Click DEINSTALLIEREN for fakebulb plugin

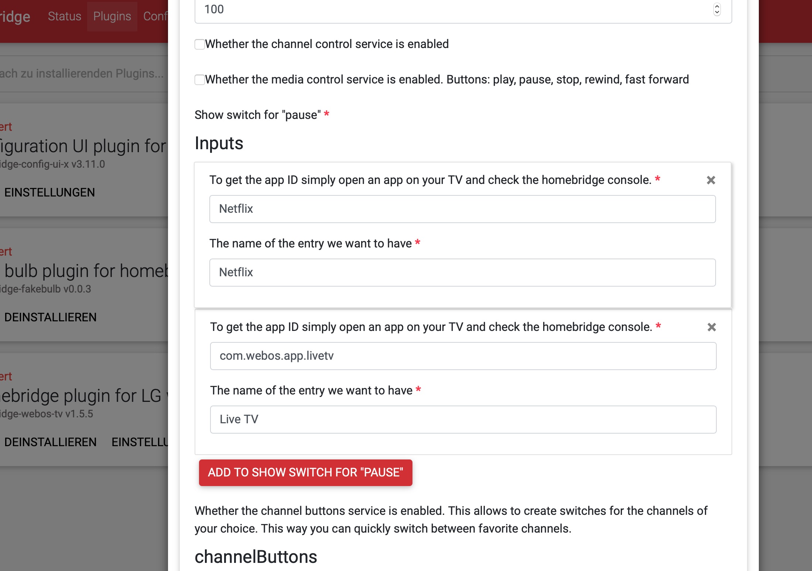click(x=50, y=317)
